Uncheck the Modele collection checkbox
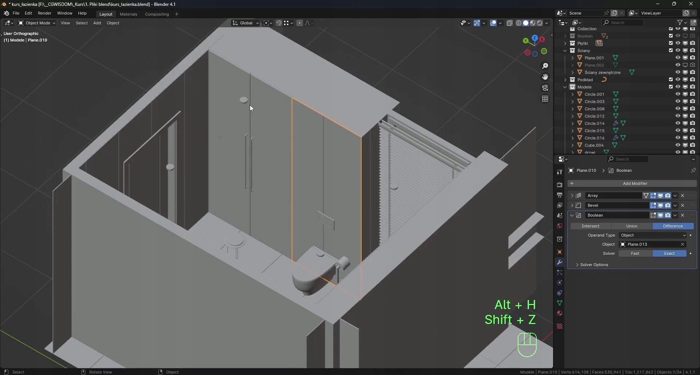 click(671, 87)
